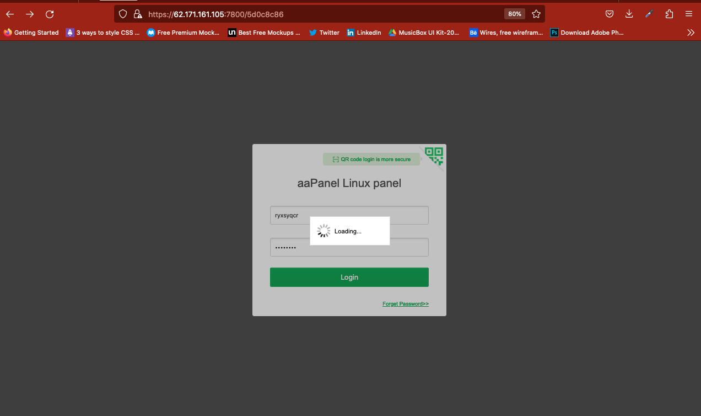Go forward to the next page

click(30, 14)
